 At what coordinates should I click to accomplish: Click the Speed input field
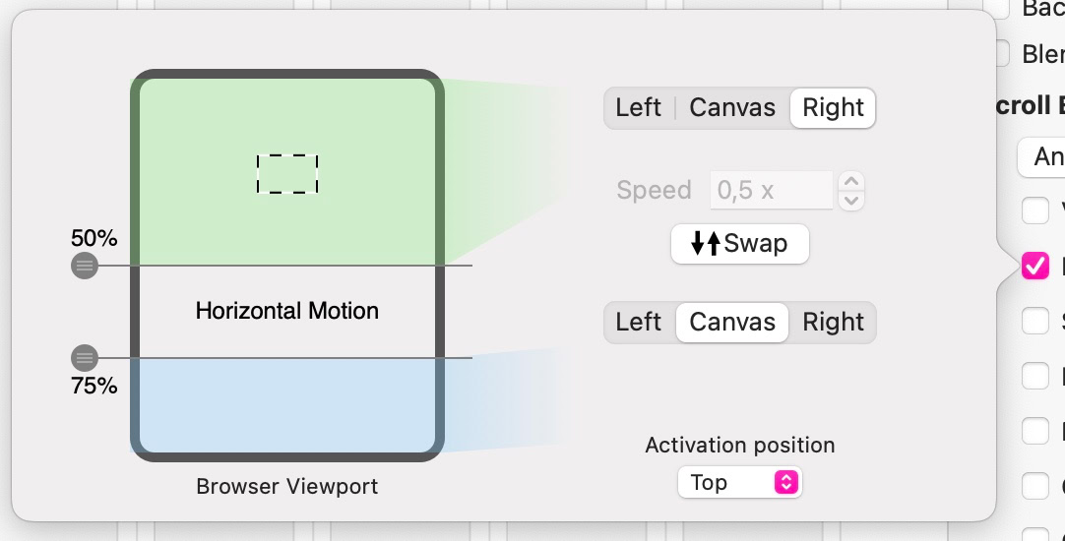pos(772,190)
